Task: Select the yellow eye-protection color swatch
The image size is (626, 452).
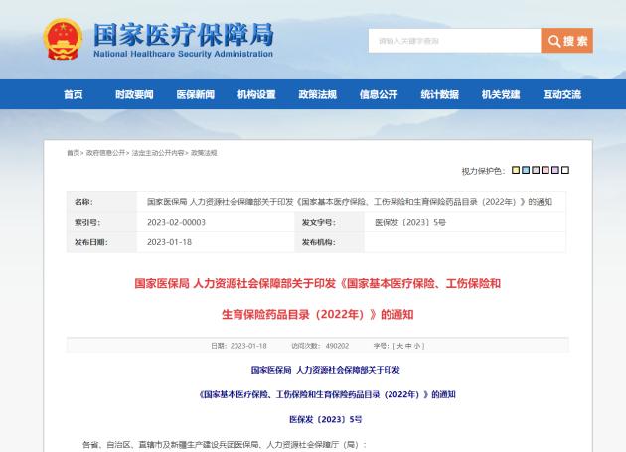Action: point(516,170)
